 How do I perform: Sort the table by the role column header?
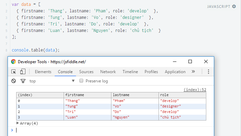[x=183, y=95]
